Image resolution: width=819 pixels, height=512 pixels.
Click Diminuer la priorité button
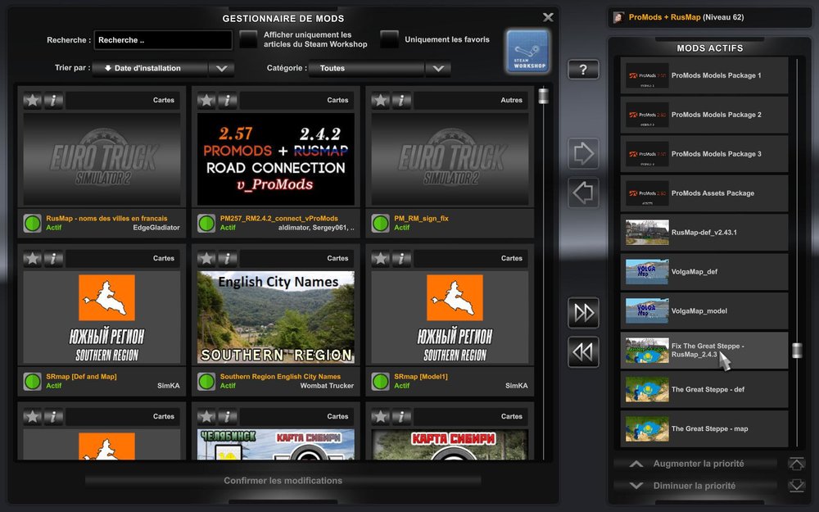(x=695, y=486)
